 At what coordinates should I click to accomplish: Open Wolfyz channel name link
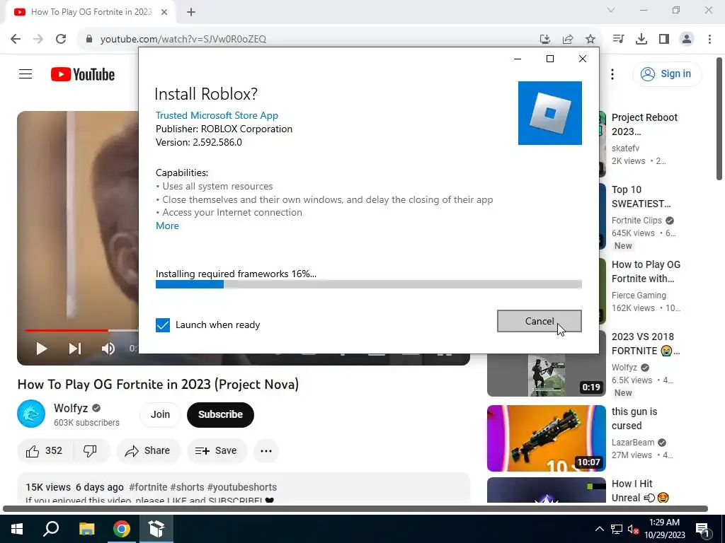coord(71,408)
